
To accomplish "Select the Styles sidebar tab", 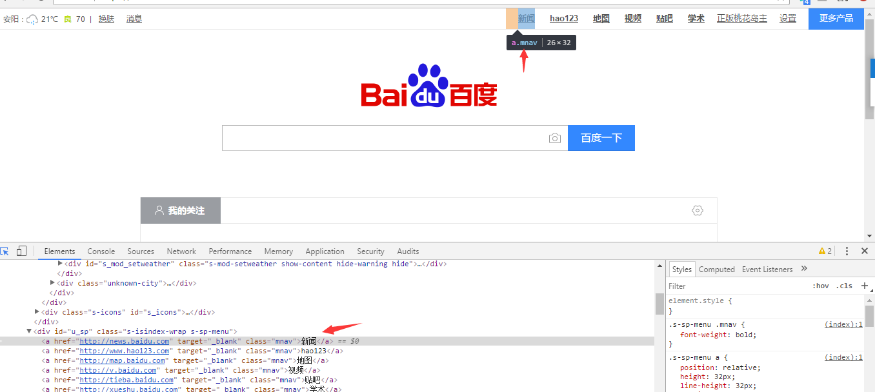I will pos(681,269).
